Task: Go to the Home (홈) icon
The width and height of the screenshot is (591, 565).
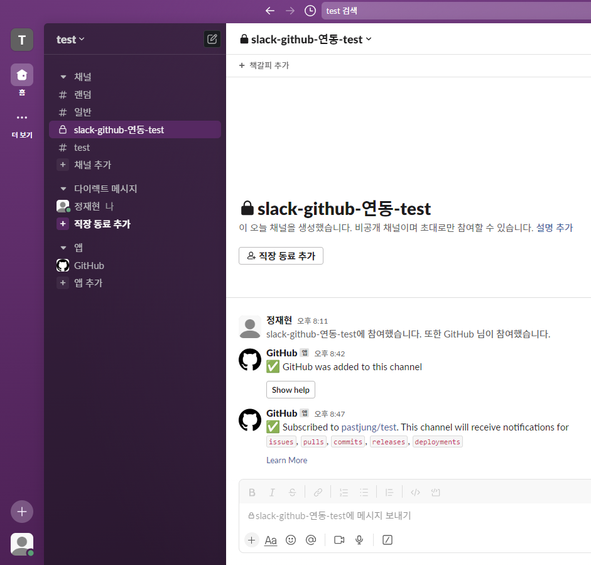Action: click(22, 75)
